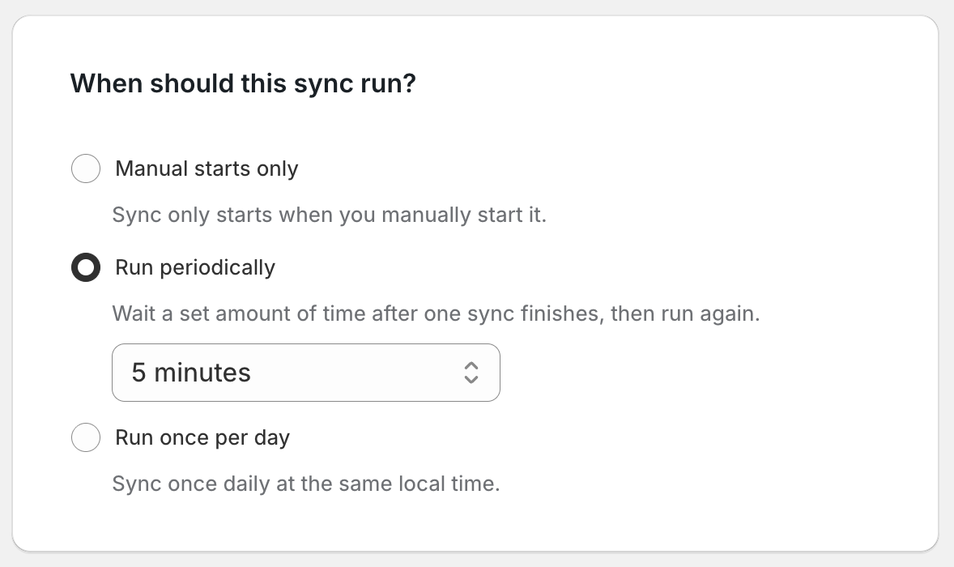Click the currently selected Run periodically indicator

point(86,267)
